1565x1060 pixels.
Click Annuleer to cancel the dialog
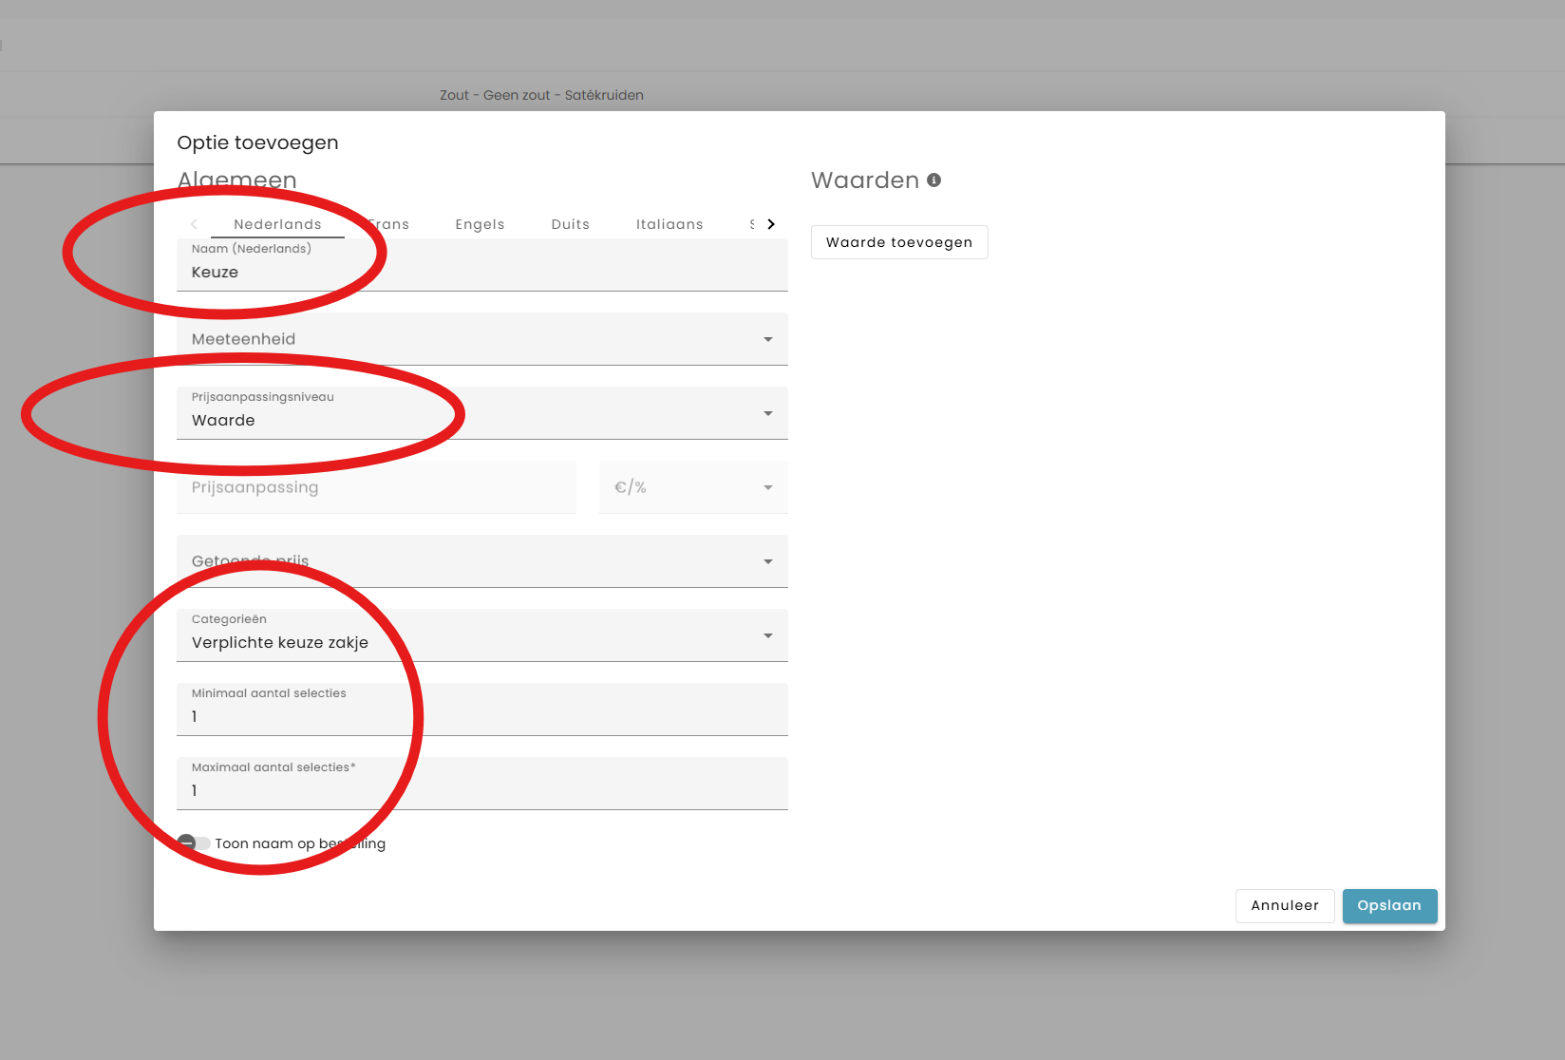(x=1284, y=905)
